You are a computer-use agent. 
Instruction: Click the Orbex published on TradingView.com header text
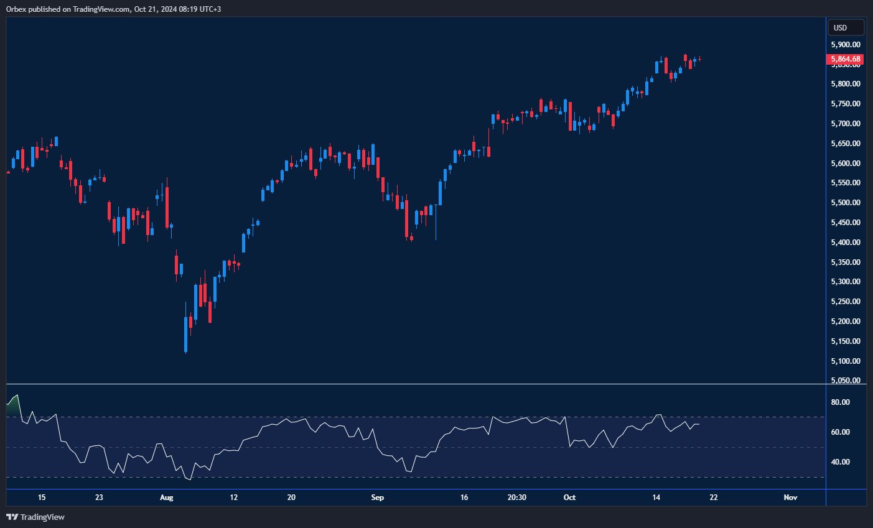[x=114, y=9]
